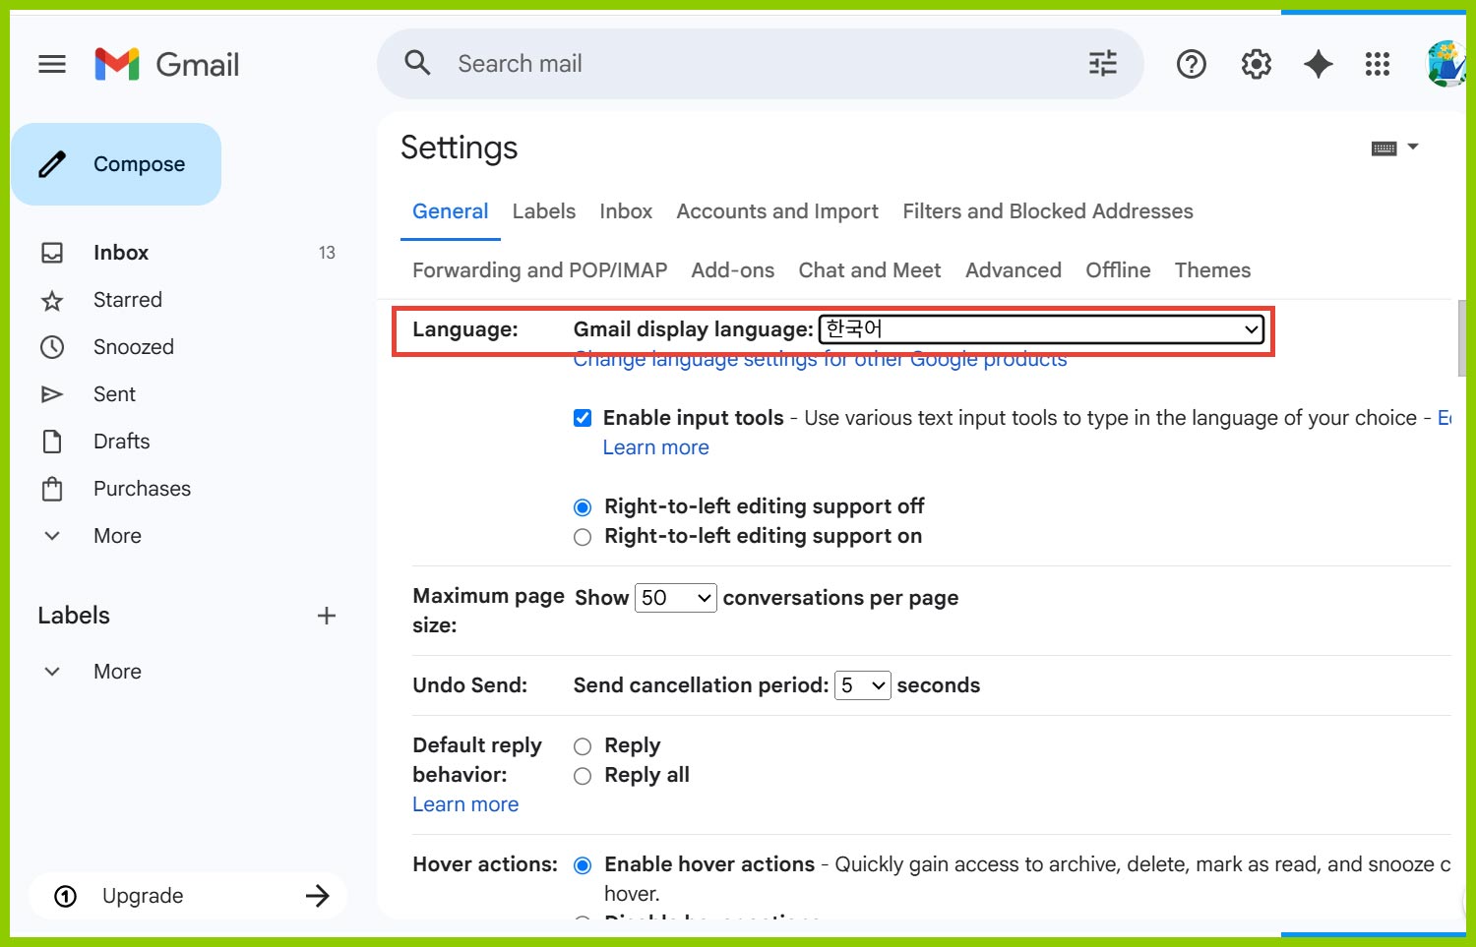This screenshot has width=1476, height=947.
Task: Expand More under Labels
Action: [x=118, y=672]
